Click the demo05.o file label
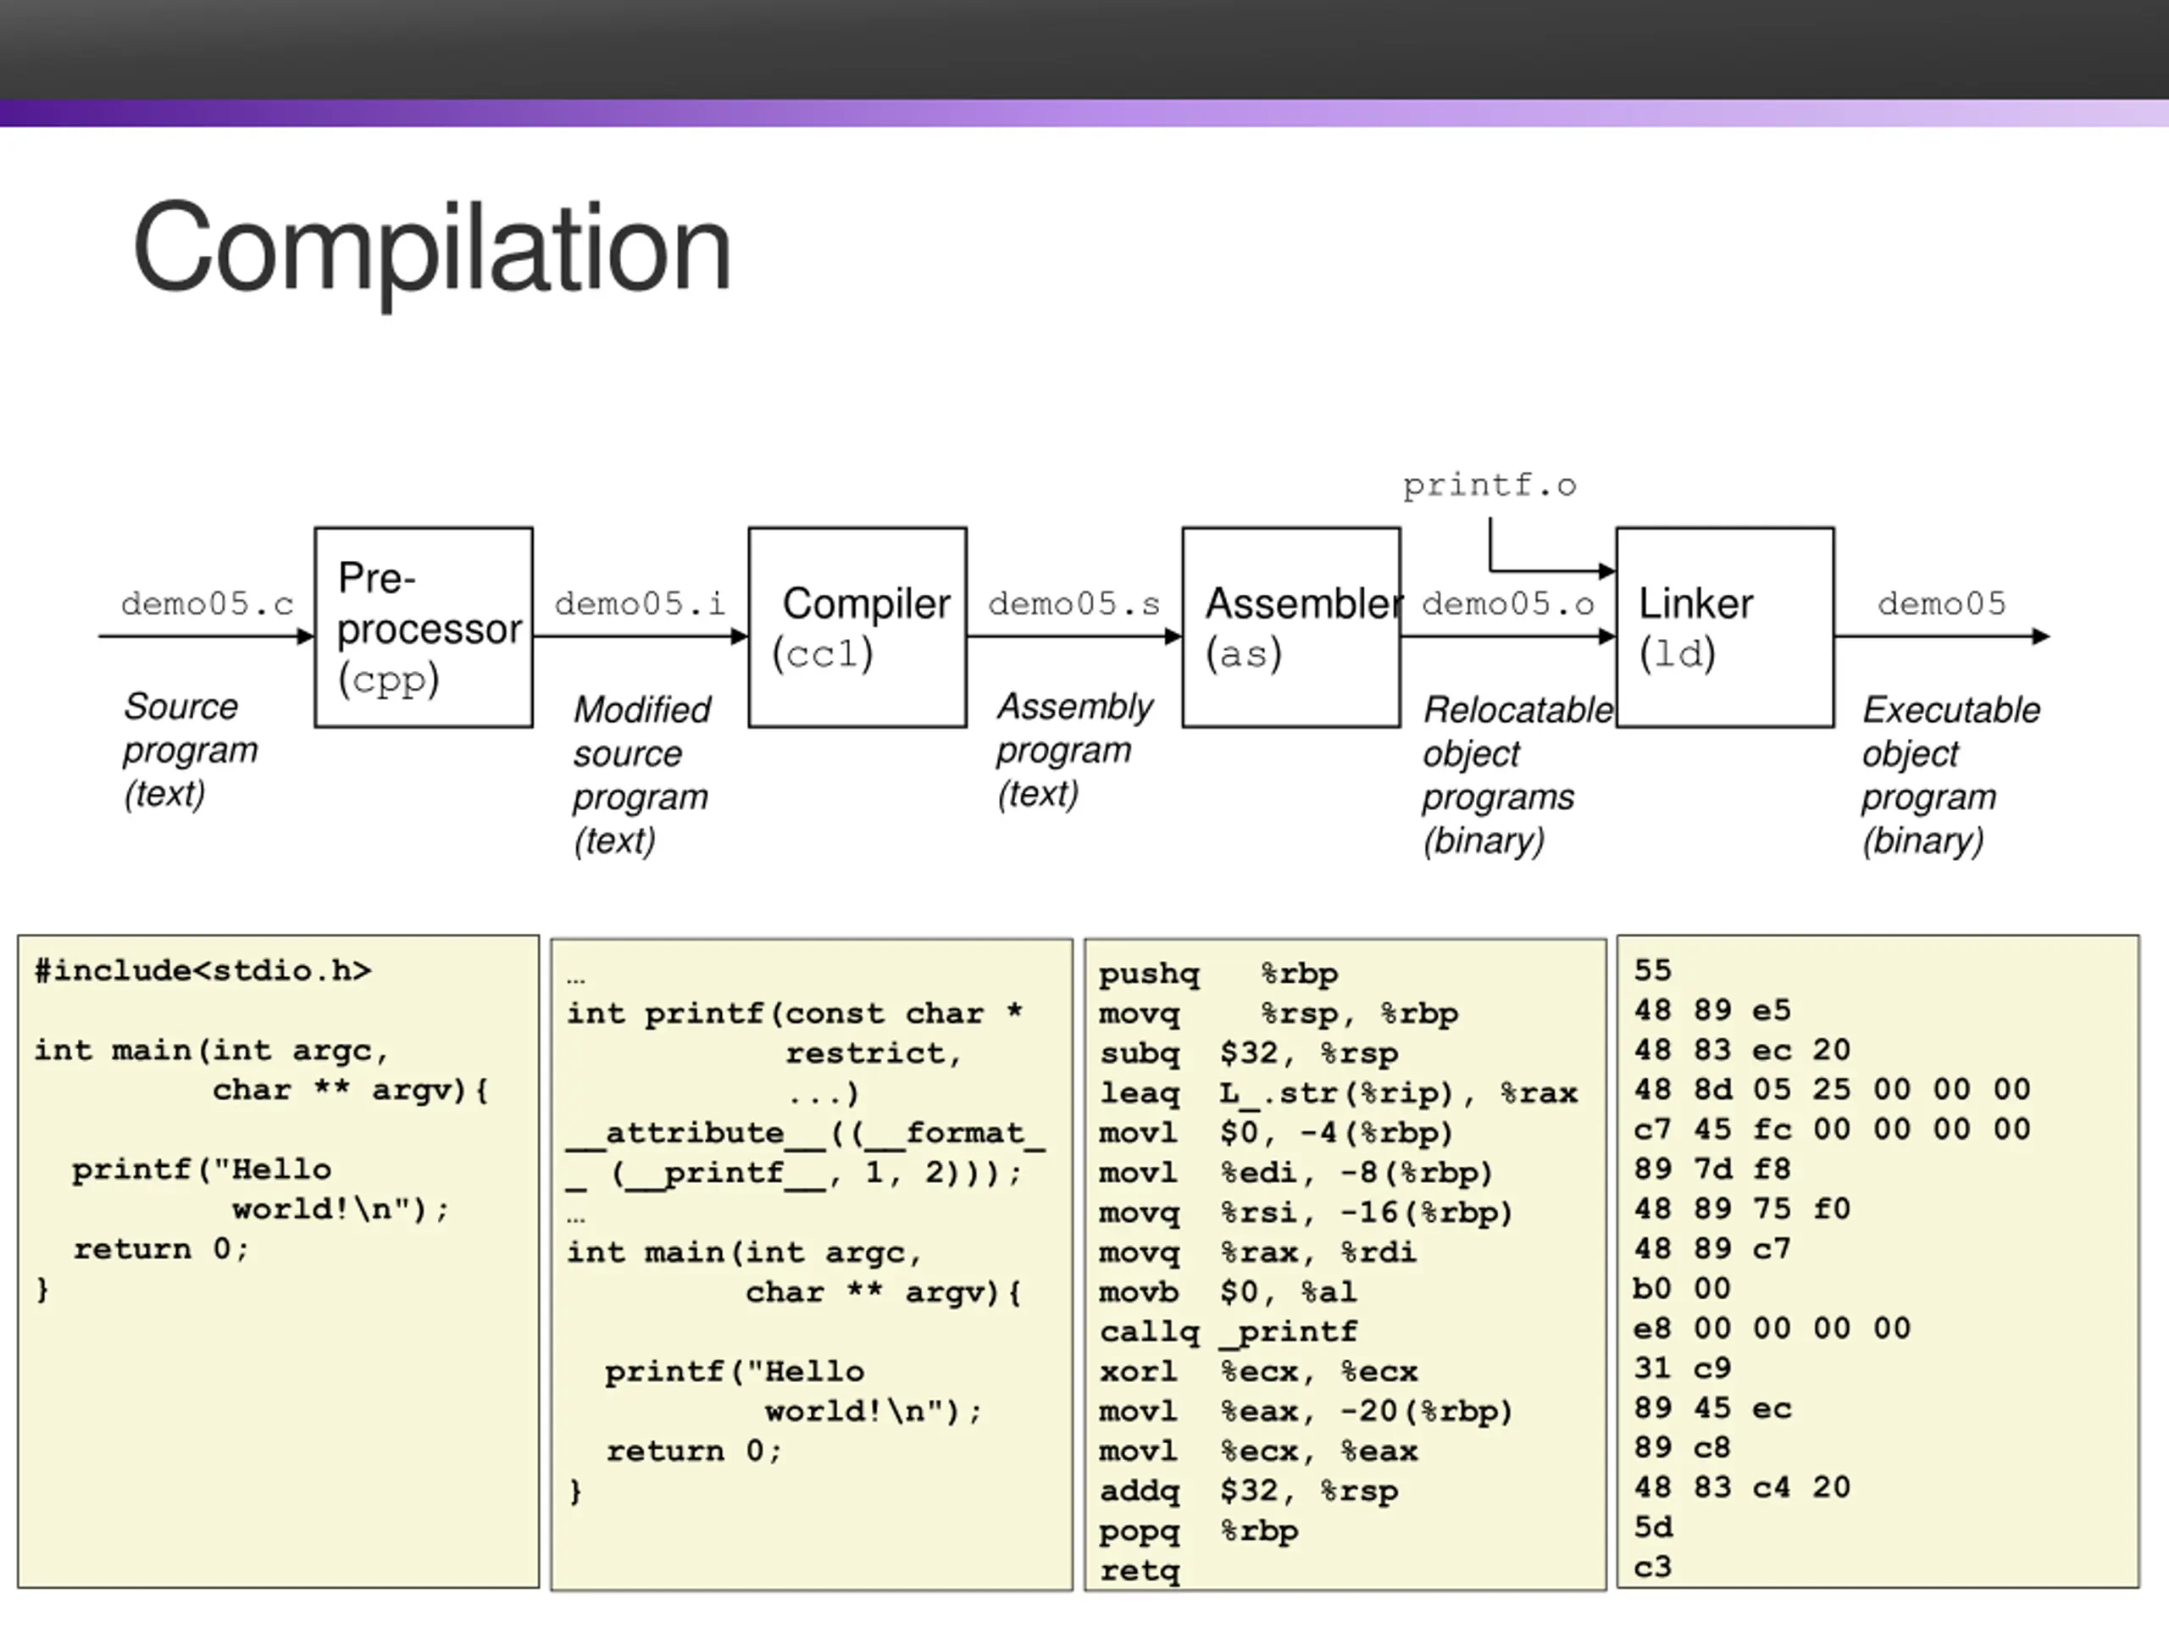This screenshot has width=2169, height=1627. 1508,603
